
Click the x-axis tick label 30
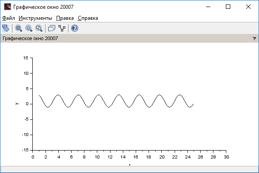(x=226, y=157)
